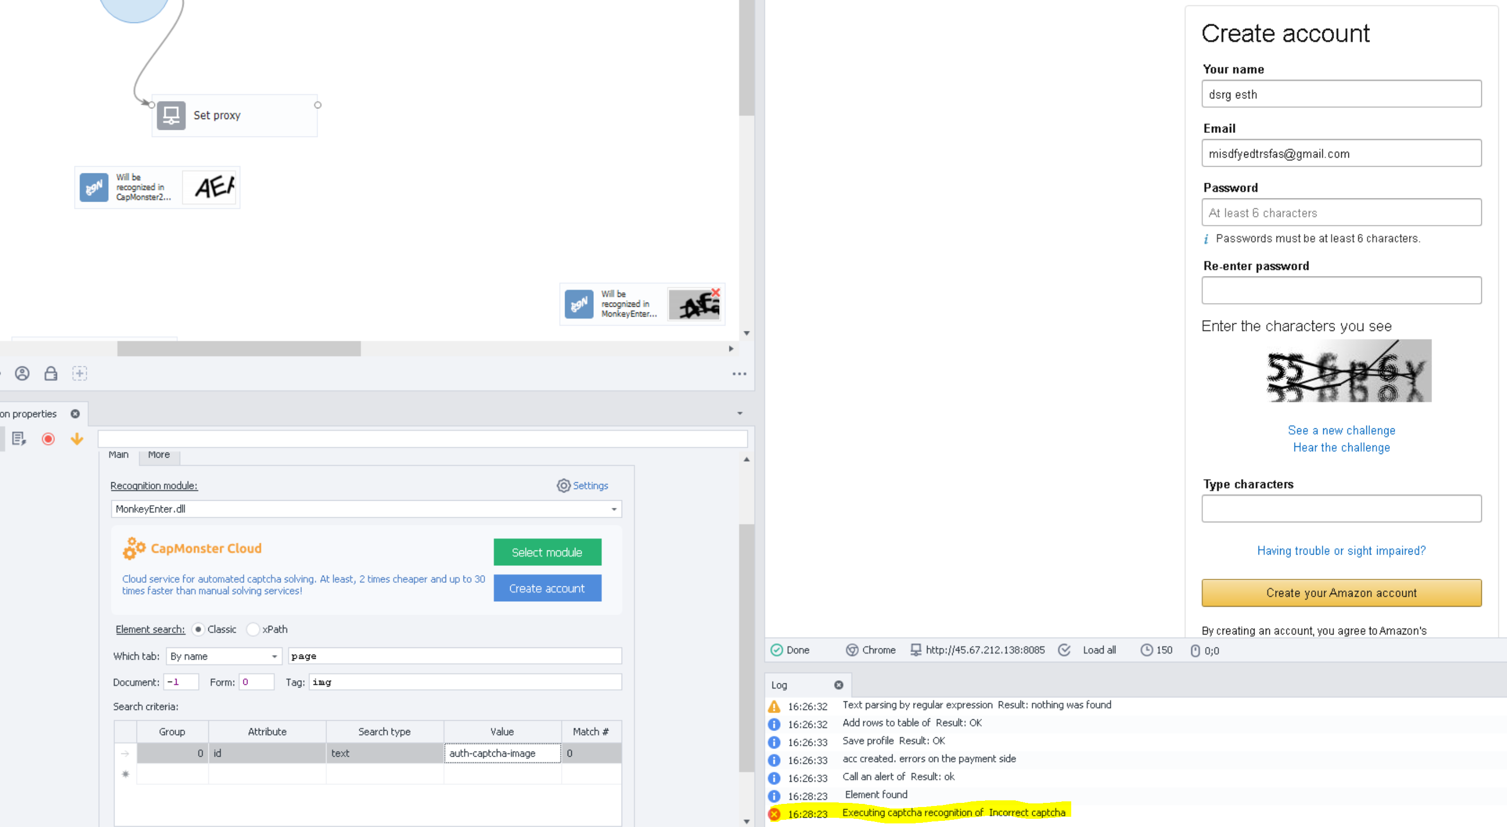Click the Set proxy action block icon
The image size is (1507, 827).
tap(171, 115)
